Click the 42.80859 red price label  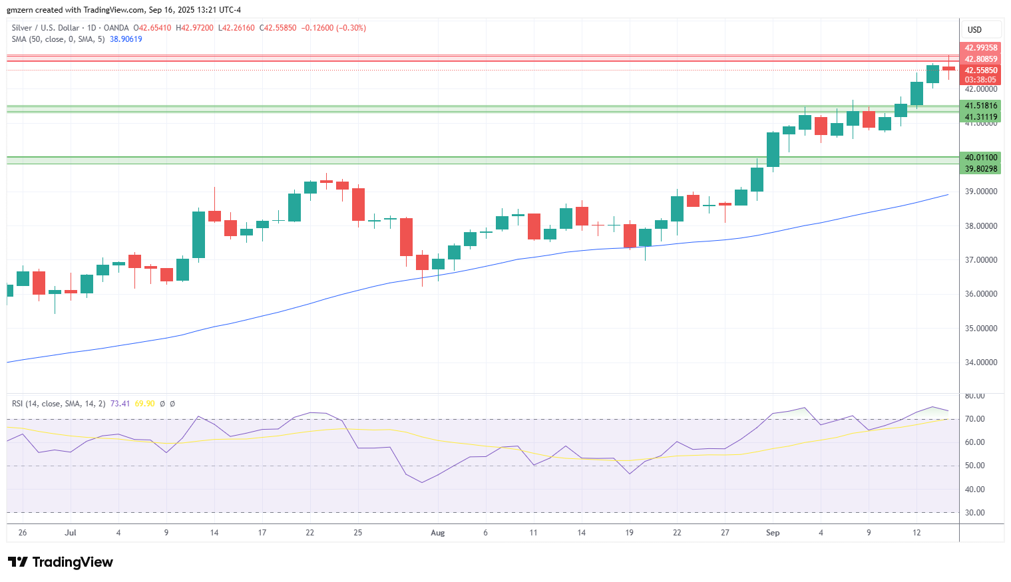(981, 59)
